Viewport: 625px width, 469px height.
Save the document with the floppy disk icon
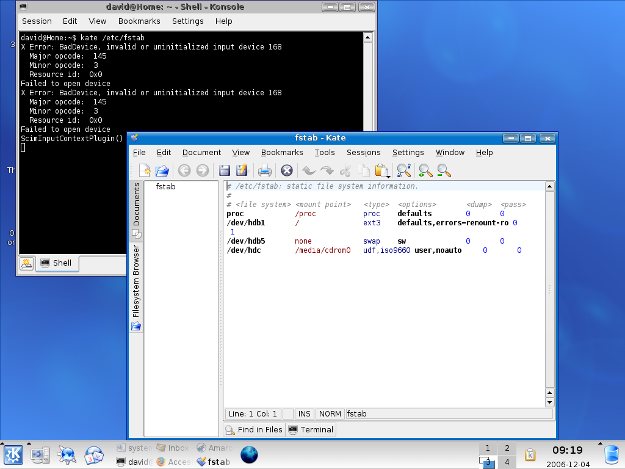225,171
